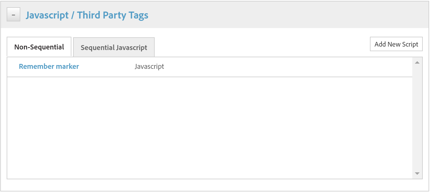Click the Javascript type label in the row
This screenshot has height=192, width=430.
coord(149,67)
